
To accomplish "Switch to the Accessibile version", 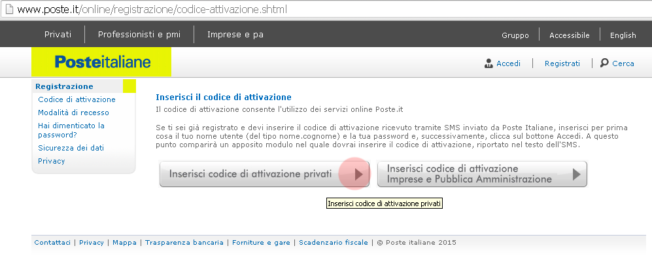I will coord(569,35).
